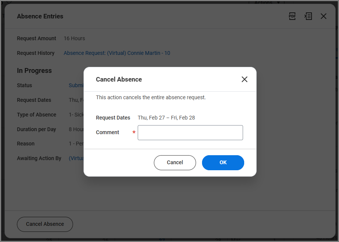Image resolution: width=339 pixels, height=242 pixels.
Task: Click the Absence Entries panel heading
Action: 40,16
